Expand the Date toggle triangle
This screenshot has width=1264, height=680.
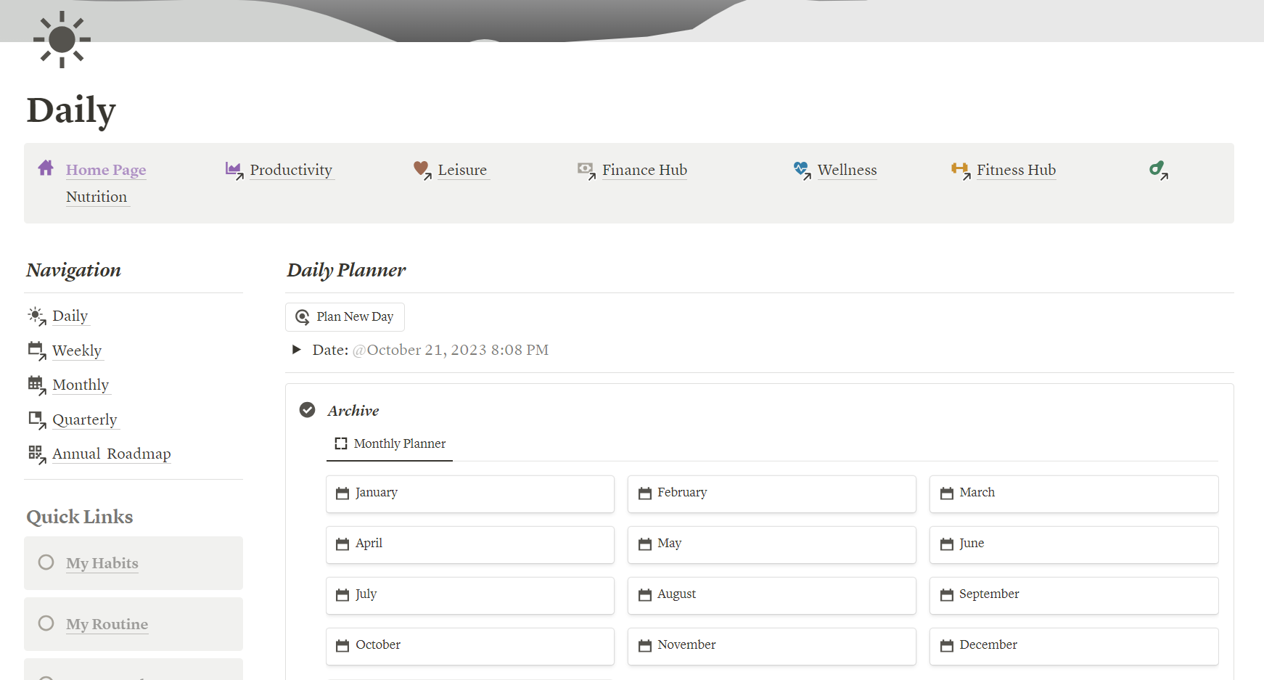296,350
